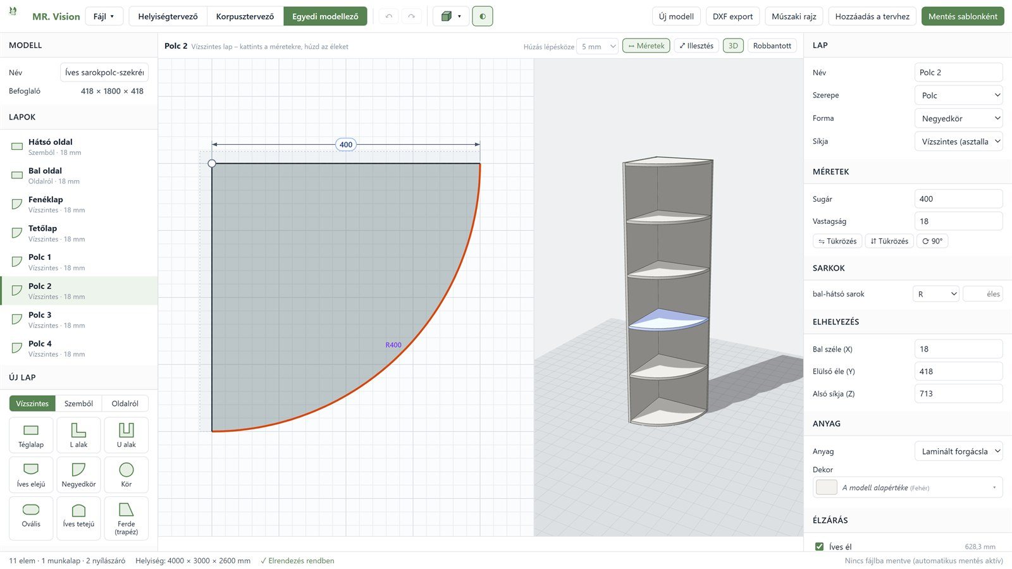The image size is (1012, 569).
Task: Select the Bal oldal panel row
Action: coord(78,176)
